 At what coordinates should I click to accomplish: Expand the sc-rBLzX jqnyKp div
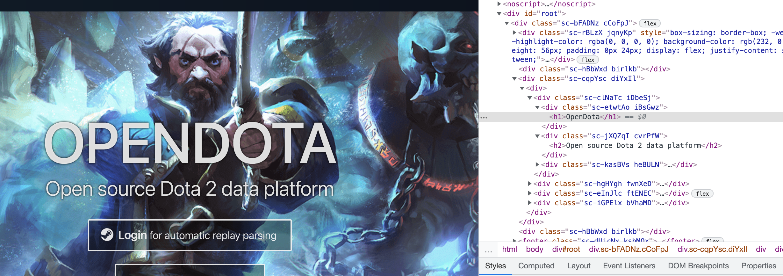[x=514, y=33]
